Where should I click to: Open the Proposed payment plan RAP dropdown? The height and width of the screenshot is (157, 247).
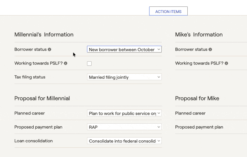coord(124,127)
